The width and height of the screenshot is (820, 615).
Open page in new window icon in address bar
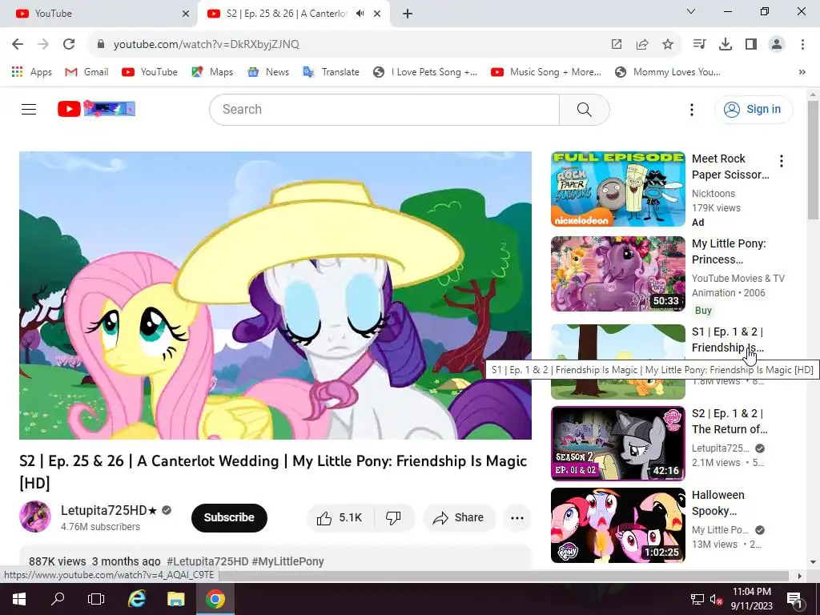617,45
